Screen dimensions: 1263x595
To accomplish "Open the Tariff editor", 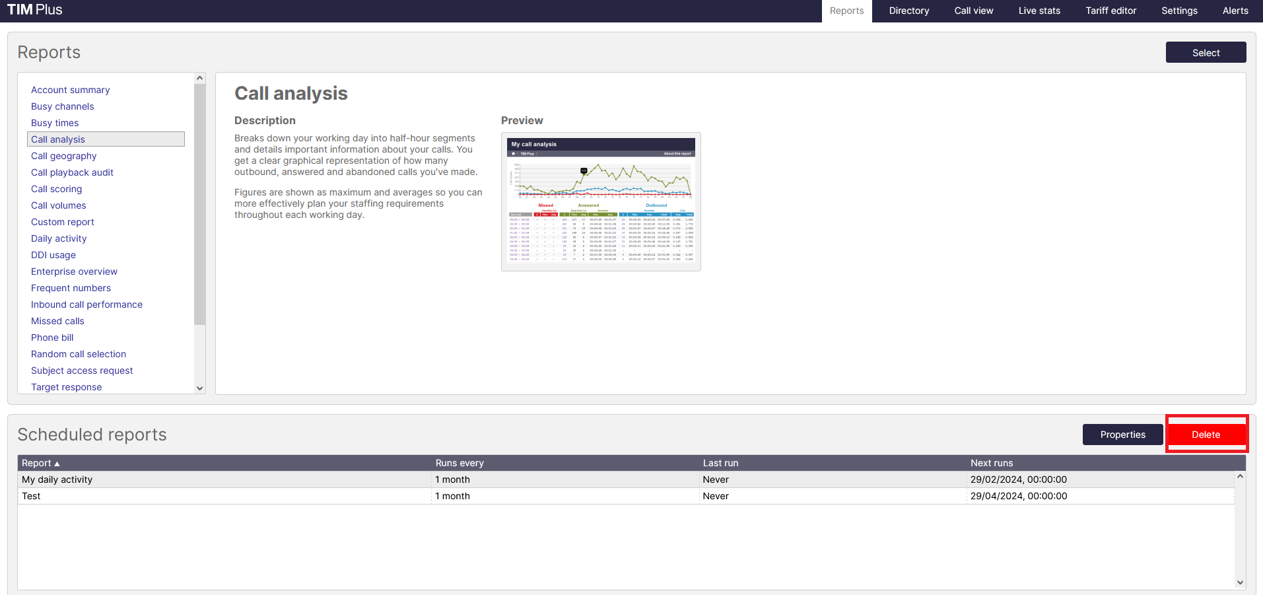I will 1110,11.
